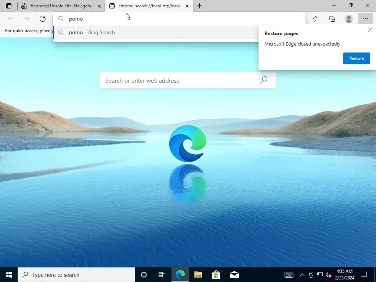The image size is (376, 282).
Task: Open File Explorer from taskbar
Action: (198, 275)
